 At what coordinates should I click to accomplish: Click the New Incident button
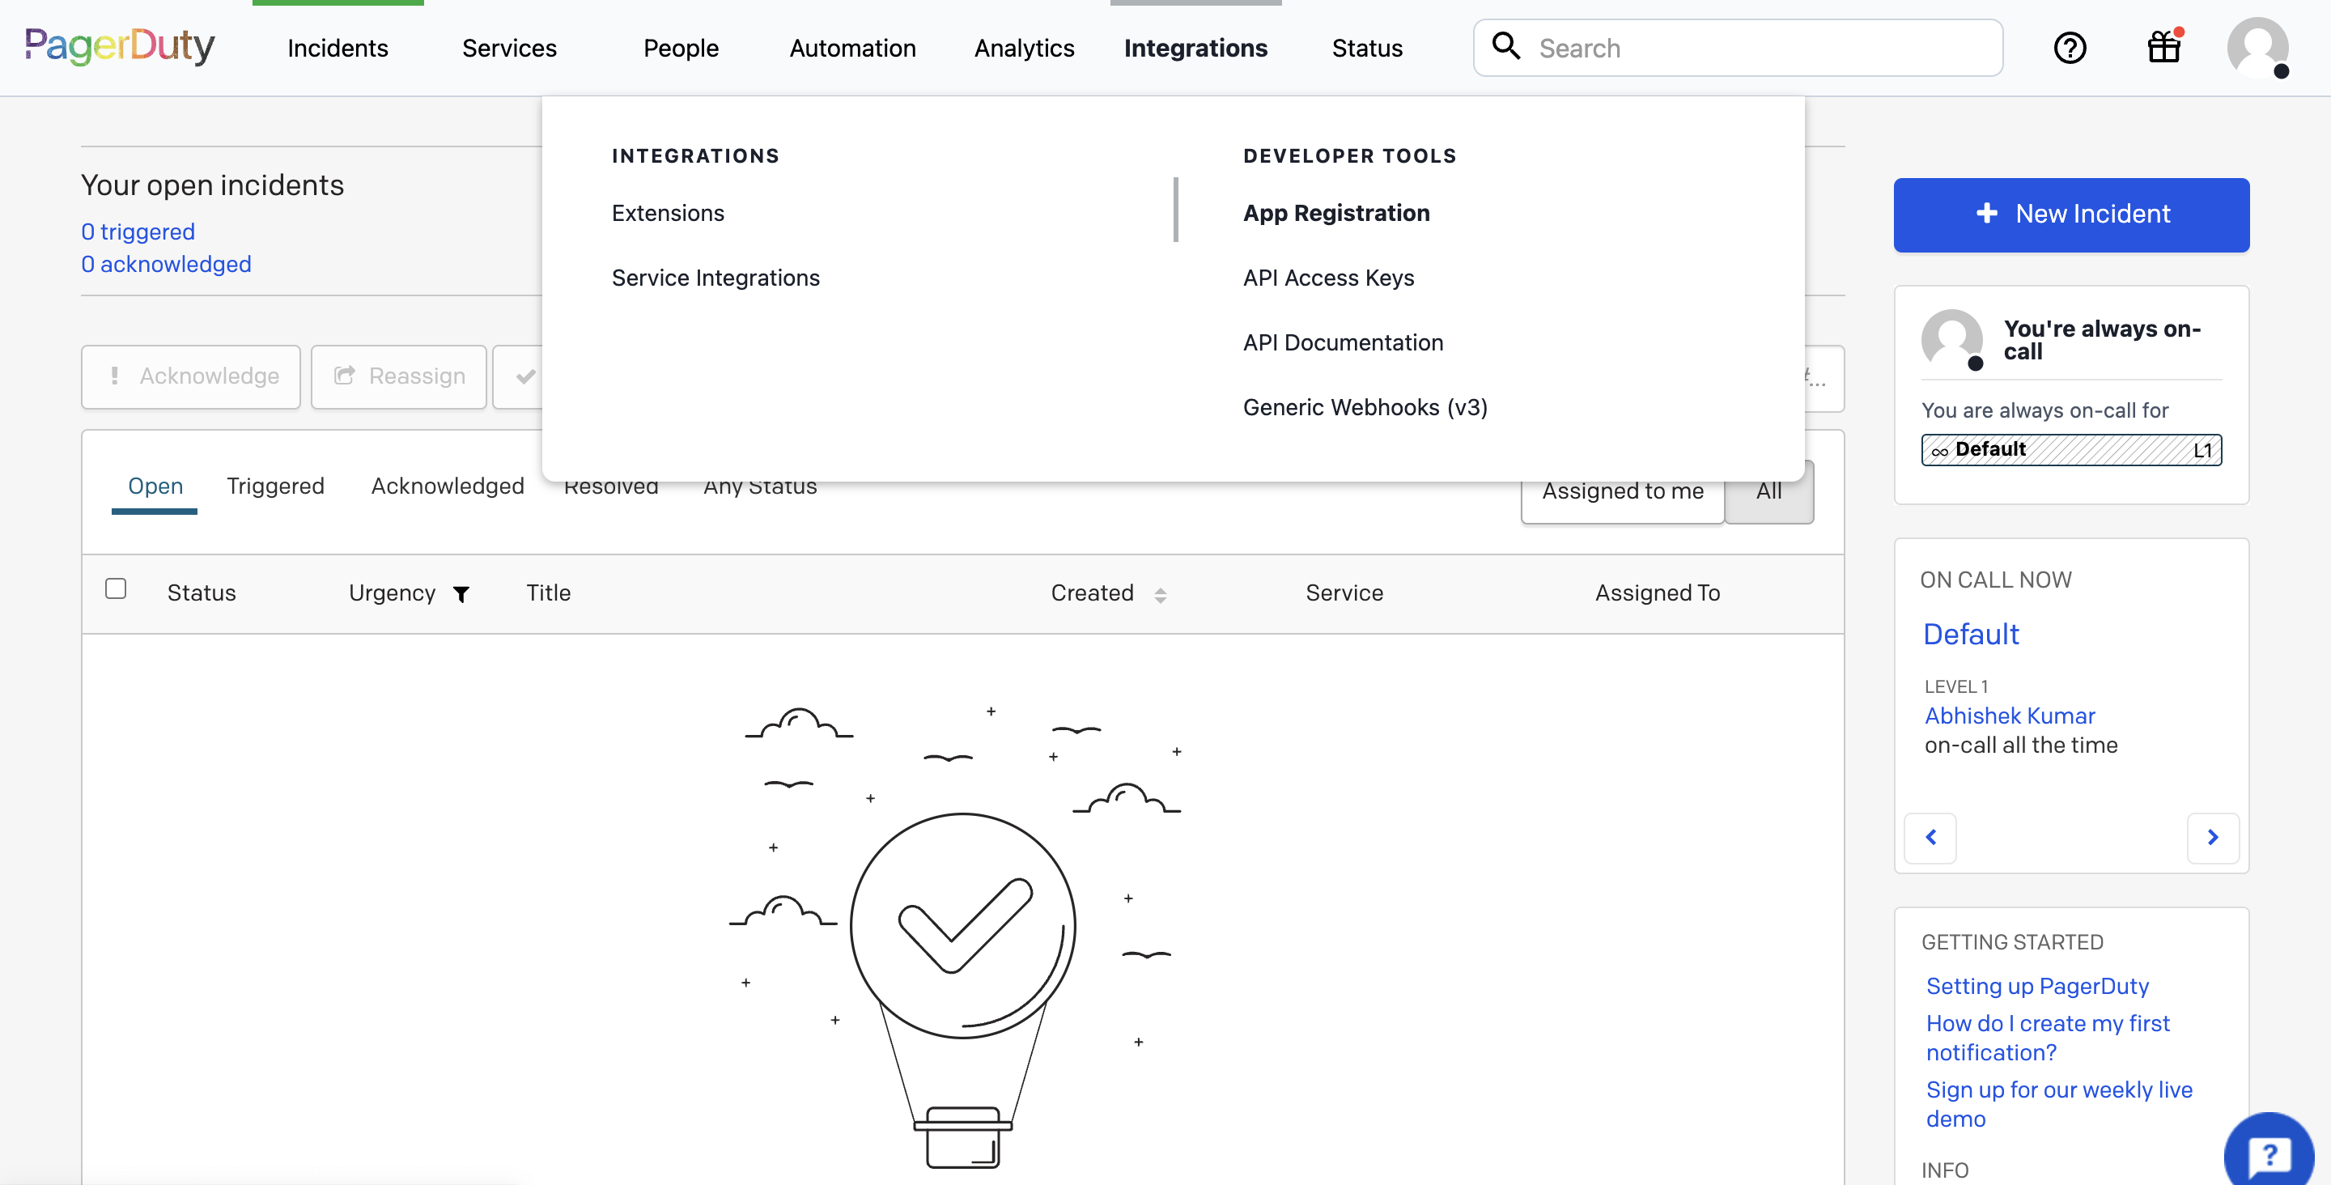tap(2071, 214)
